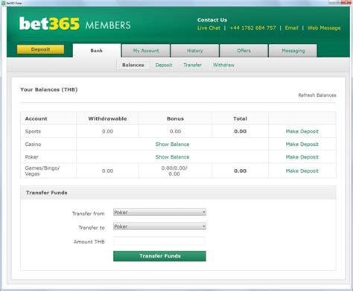Click the Sports account row label

(x=33, y=132)
